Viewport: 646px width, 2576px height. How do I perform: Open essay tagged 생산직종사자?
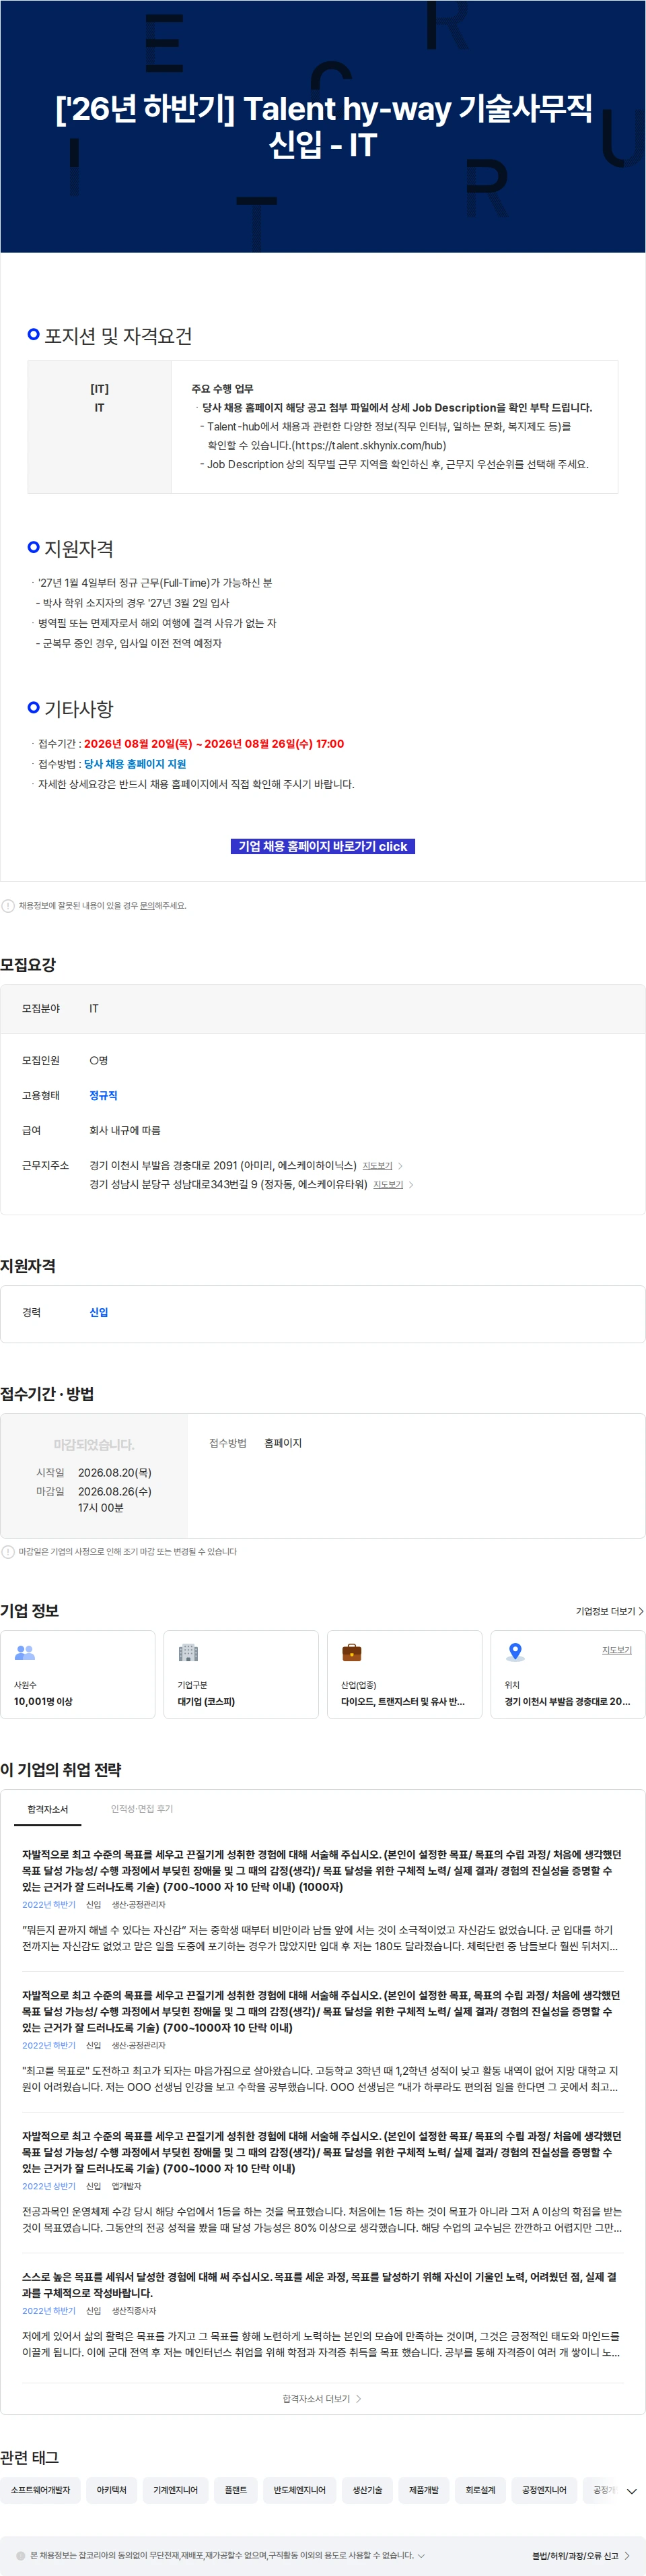322,2314
